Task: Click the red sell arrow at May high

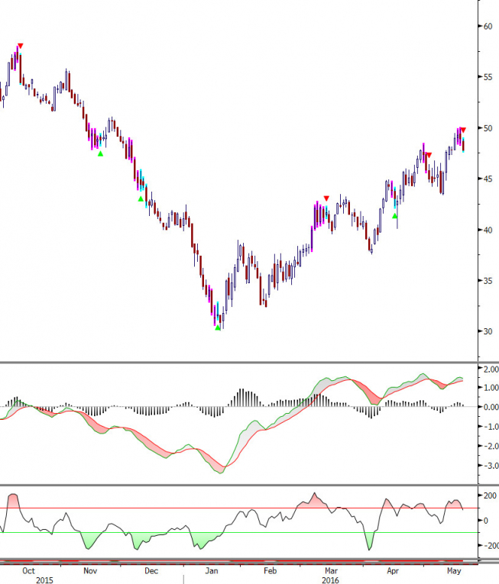Action: [463, 130]
